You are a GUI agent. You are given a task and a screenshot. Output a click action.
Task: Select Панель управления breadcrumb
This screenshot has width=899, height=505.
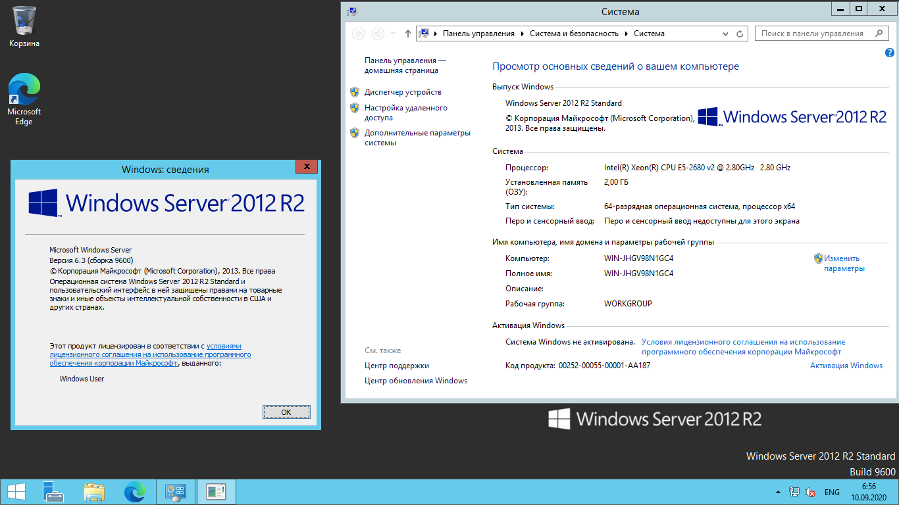[x=478, y=34]
